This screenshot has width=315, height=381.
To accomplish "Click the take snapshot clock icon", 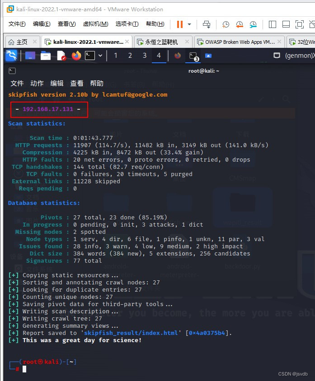I will pos(226,24).
